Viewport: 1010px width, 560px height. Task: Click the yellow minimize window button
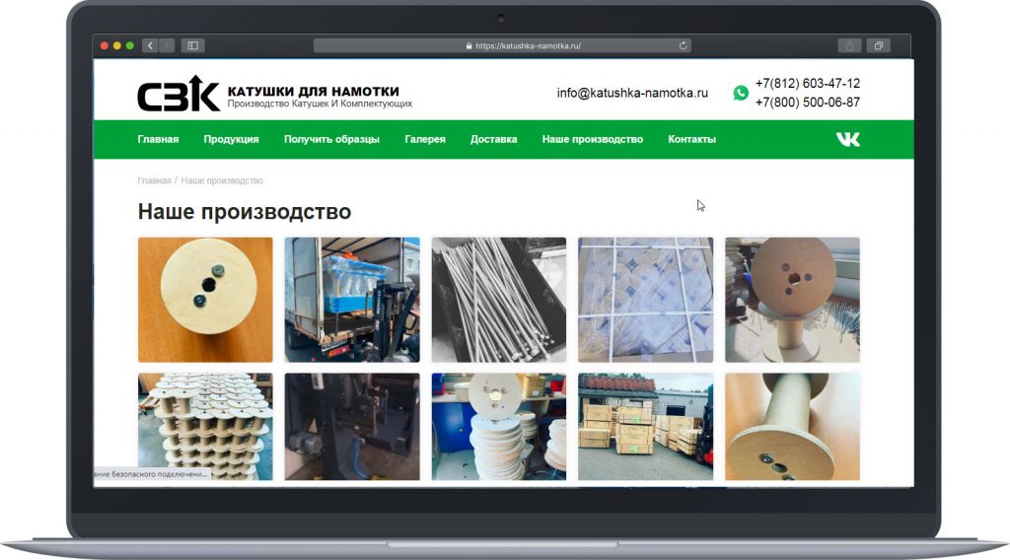pos(117,45)
